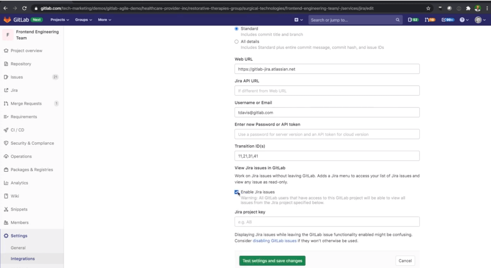View the project's Merge Requests
The image size is (491, 268).
26,103
